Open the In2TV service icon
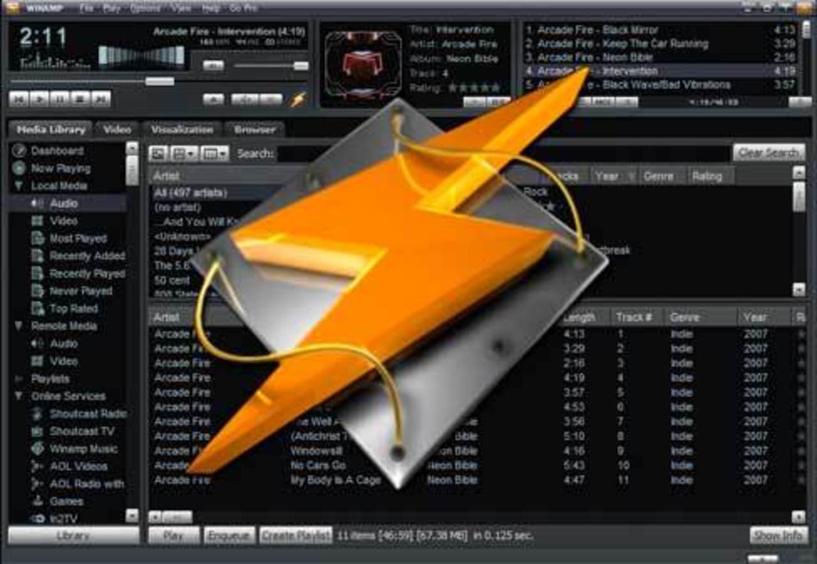Screen dimensions: 817x564 click(38, 519)
